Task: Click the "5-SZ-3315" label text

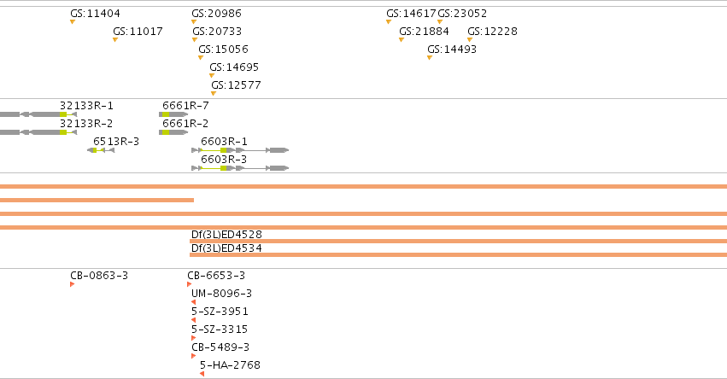Action: 220,329
